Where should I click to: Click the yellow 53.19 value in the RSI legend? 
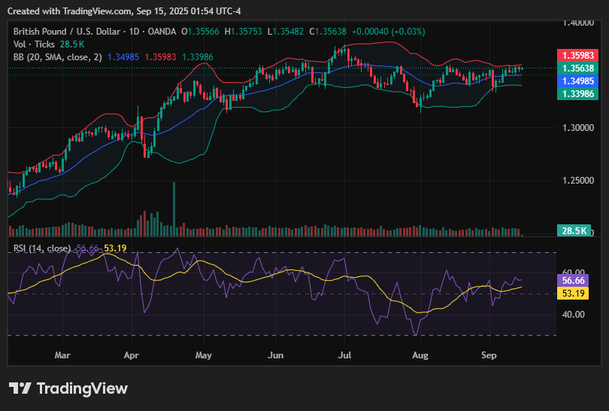(115, 248)
